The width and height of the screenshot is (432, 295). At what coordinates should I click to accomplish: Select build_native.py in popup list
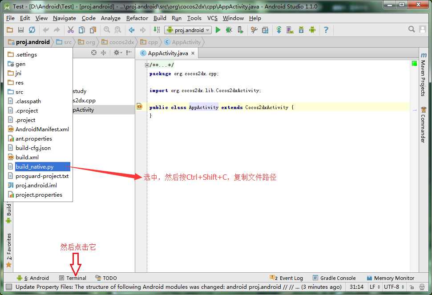click(39, 167)
